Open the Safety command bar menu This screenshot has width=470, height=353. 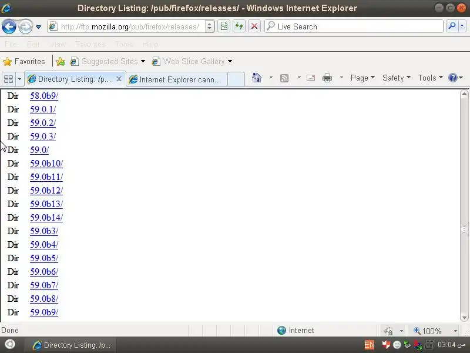tap(396, 78)
